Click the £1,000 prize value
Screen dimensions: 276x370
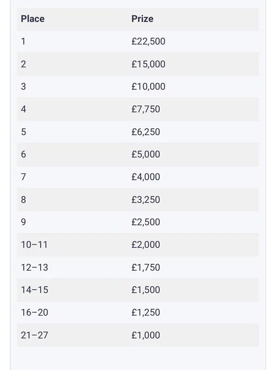146,335
